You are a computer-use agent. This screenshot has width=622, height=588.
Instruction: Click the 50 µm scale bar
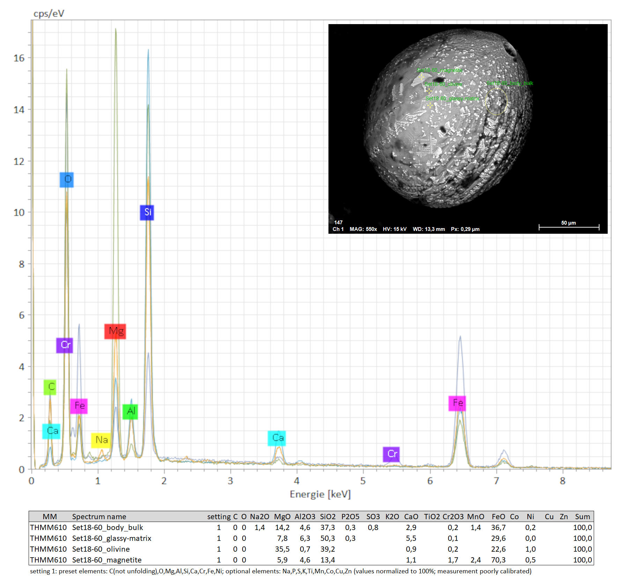569,226
